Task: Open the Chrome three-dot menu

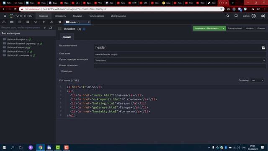Action: point(264,9)
